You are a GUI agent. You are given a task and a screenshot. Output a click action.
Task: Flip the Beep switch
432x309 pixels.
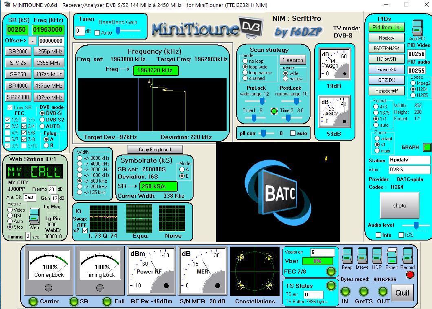pyautogui.click(x=347, y=256)
